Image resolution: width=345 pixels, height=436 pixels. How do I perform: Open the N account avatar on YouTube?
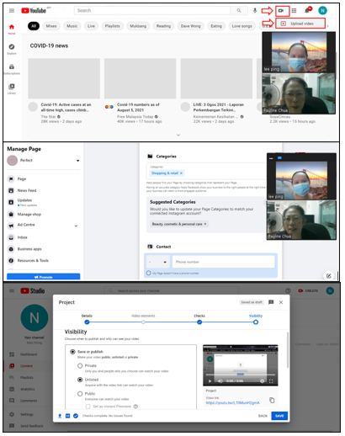click(x=322, y=11)
